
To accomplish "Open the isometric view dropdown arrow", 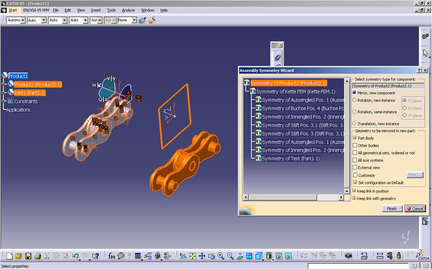I will [263, 260].
